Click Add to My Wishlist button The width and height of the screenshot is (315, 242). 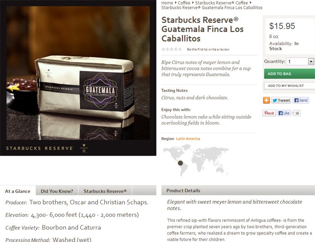[289, 86]
